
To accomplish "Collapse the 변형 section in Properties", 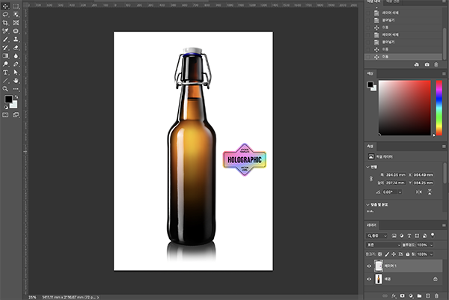I will click(x=369, y=167).
